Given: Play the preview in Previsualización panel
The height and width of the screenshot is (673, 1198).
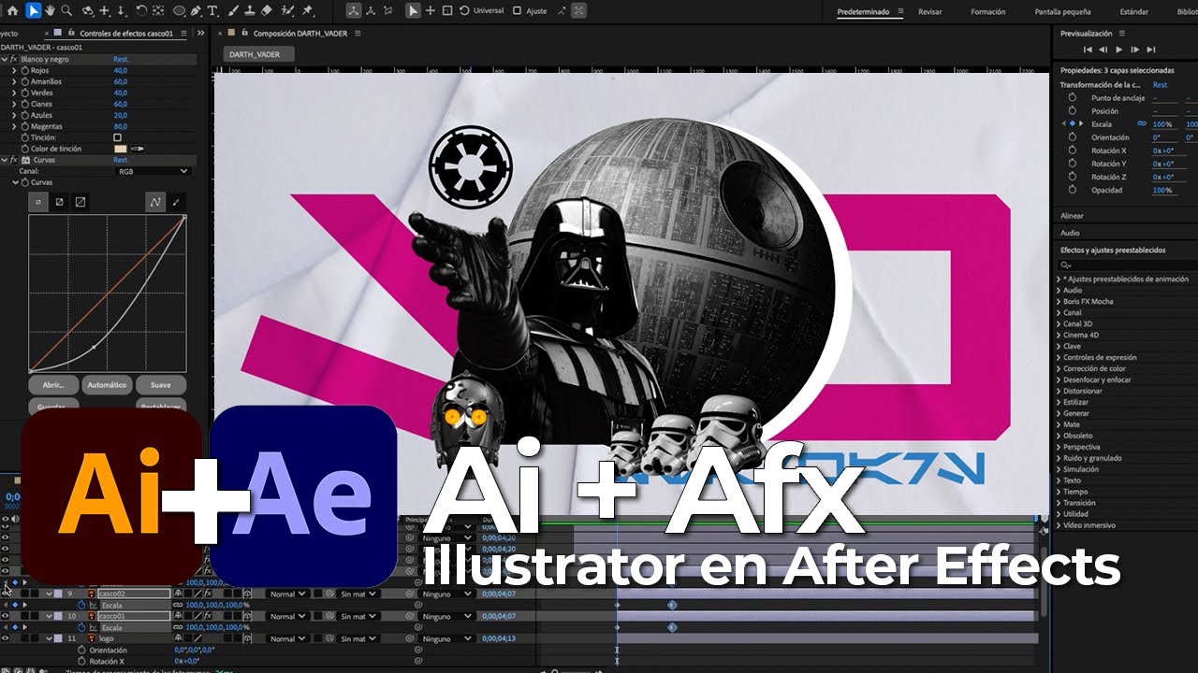Looking at the screenshot, I should (1118, 49).
